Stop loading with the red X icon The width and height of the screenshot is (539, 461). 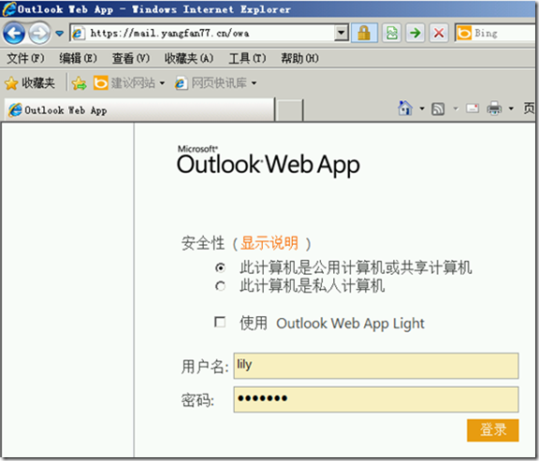click(439, 33)
